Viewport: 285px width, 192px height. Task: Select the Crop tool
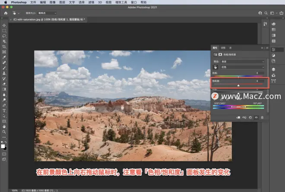tap(4, 46)
